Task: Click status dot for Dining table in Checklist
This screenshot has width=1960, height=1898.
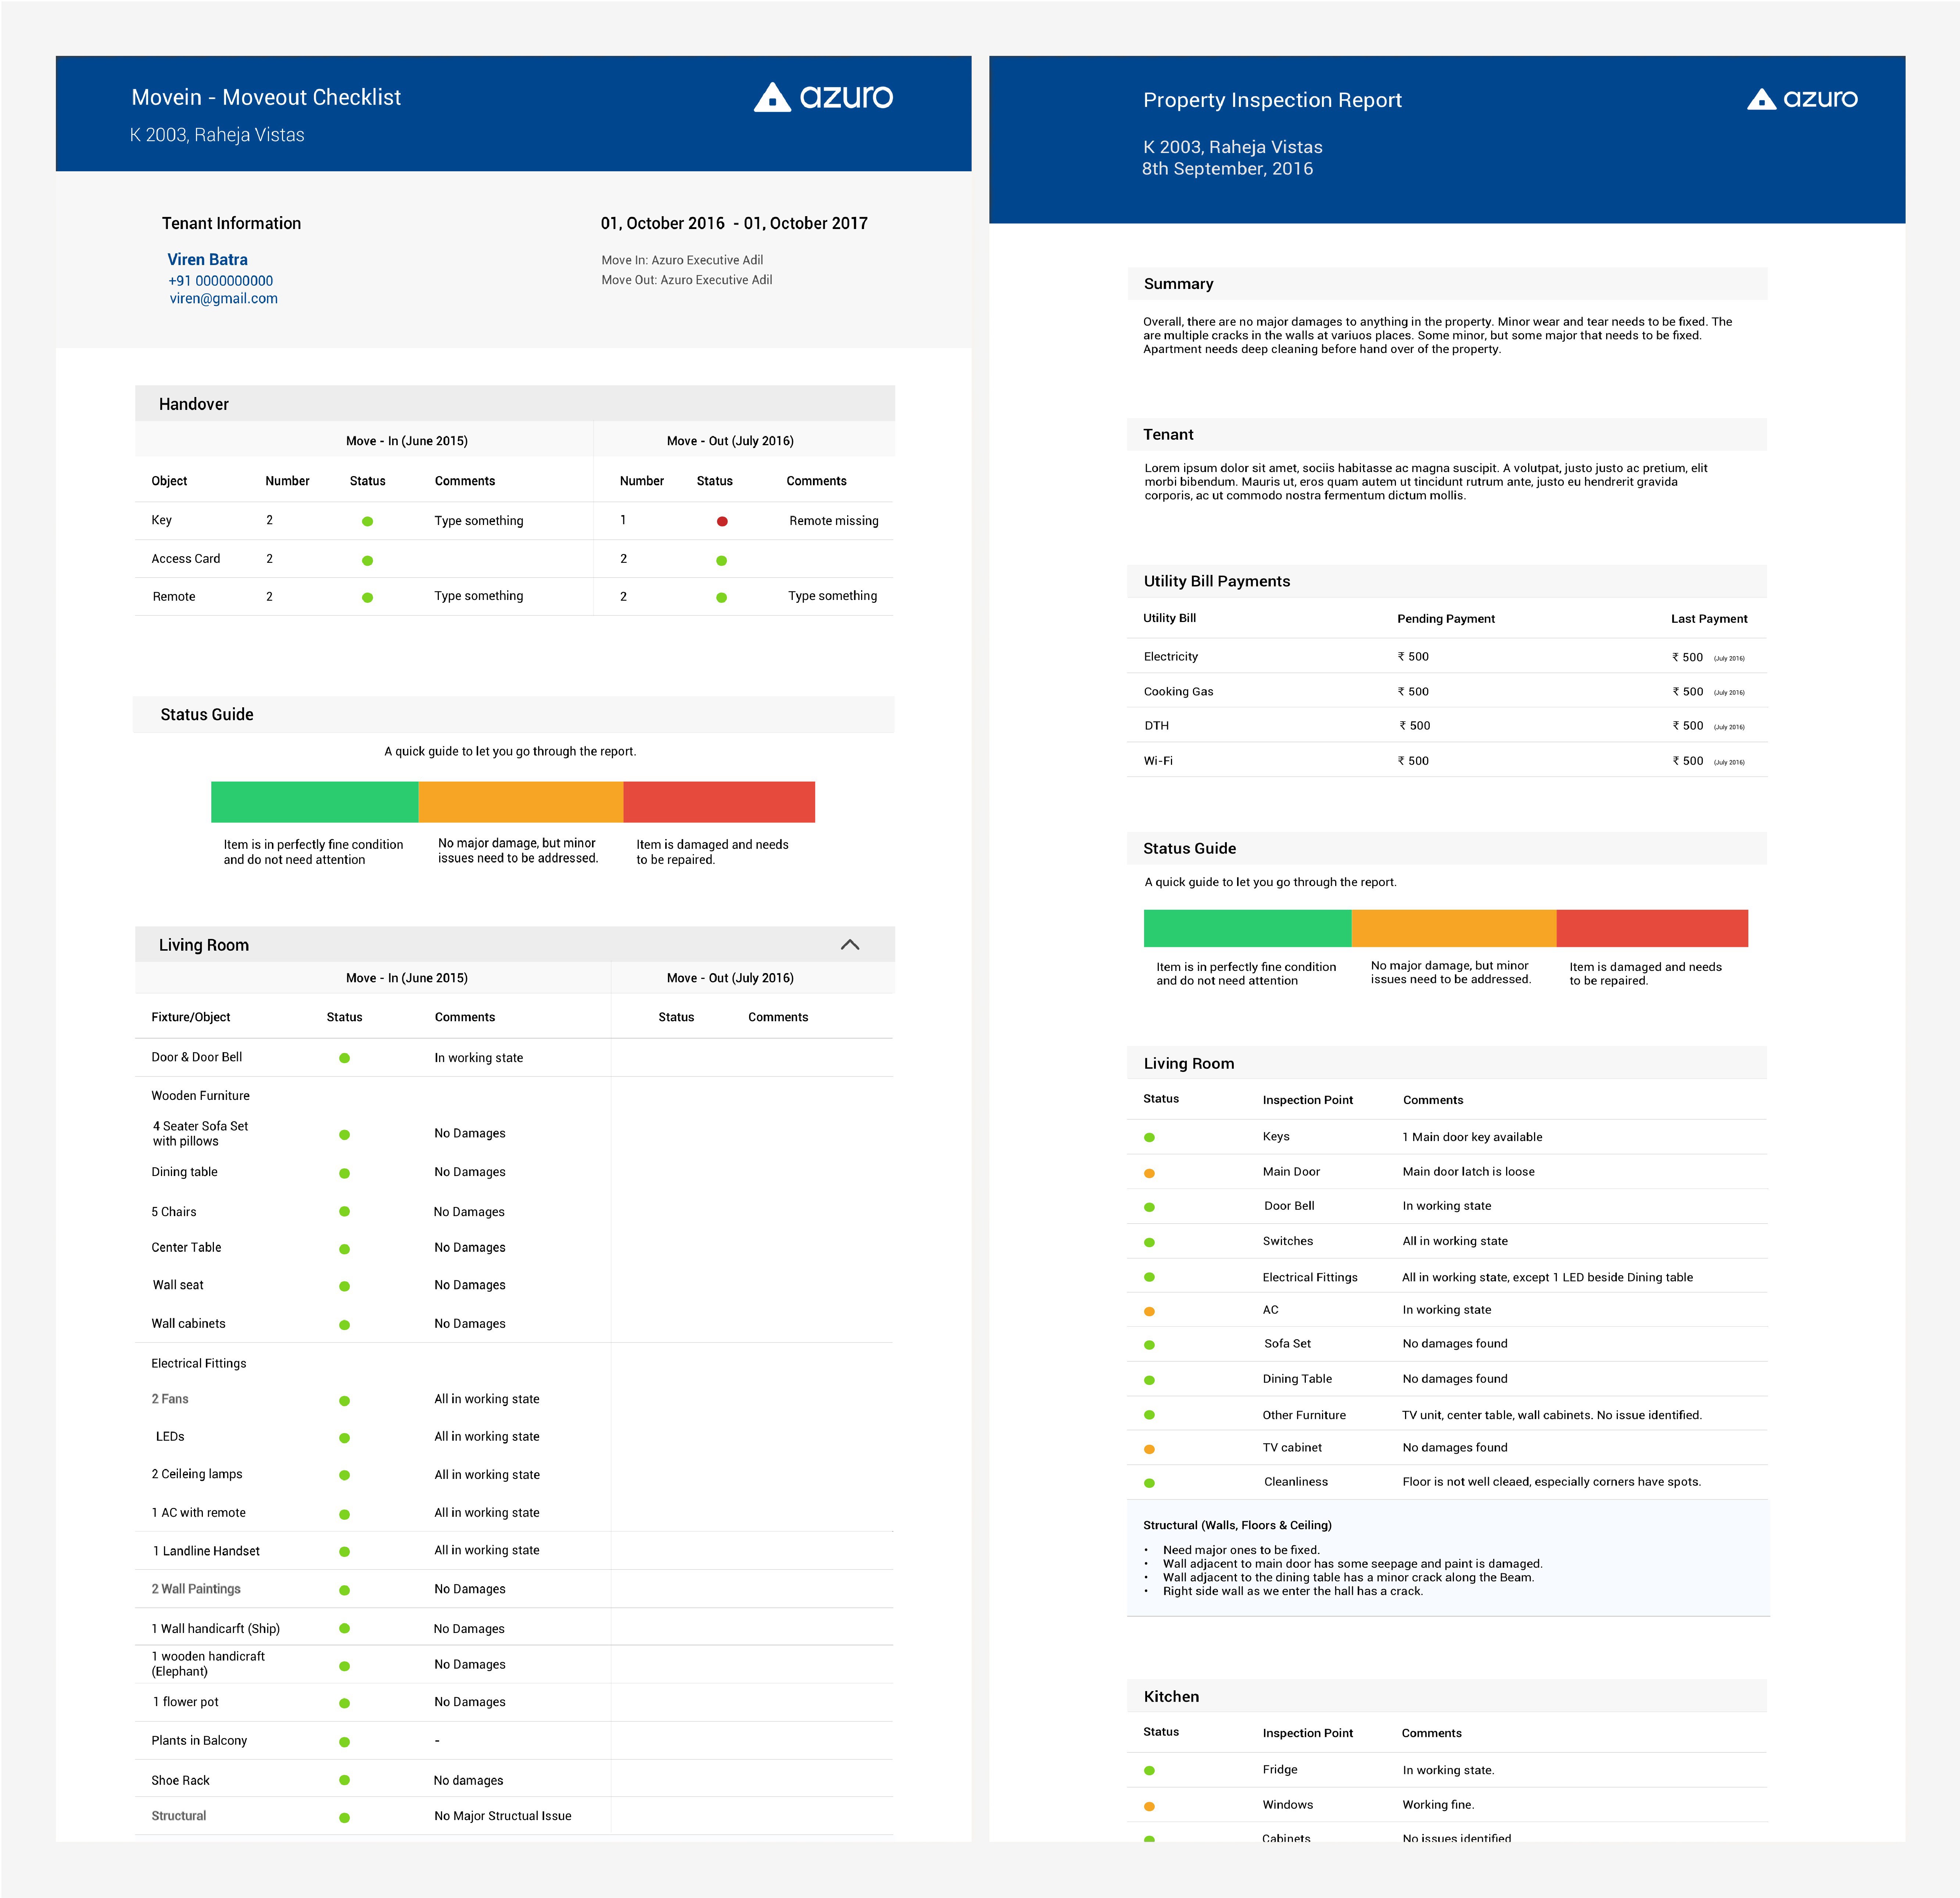Action: (344, 1173)
